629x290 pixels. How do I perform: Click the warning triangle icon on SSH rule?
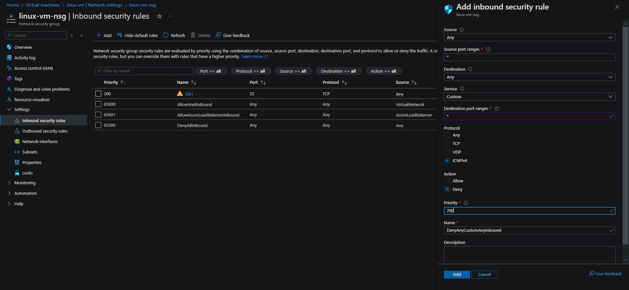180,94
